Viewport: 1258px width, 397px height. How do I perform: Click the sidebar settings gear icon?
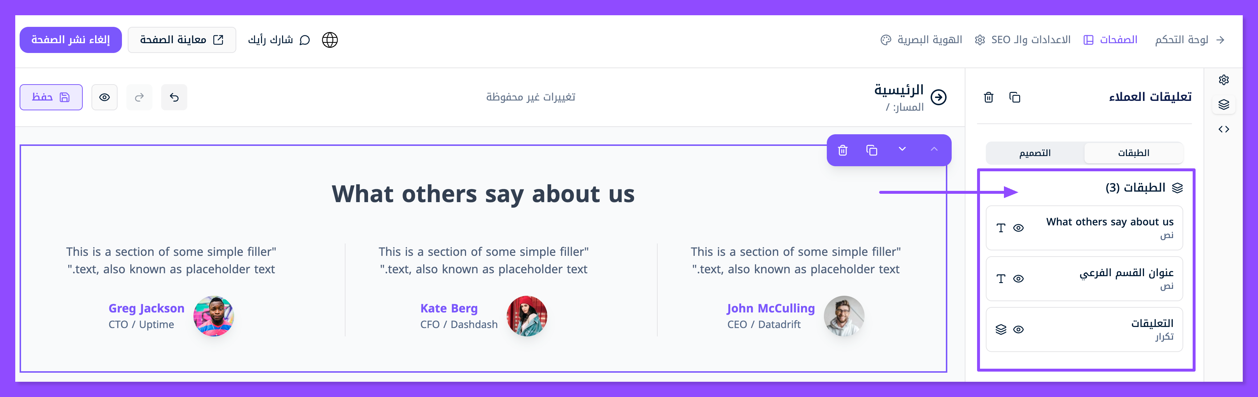pos(1223,79)
